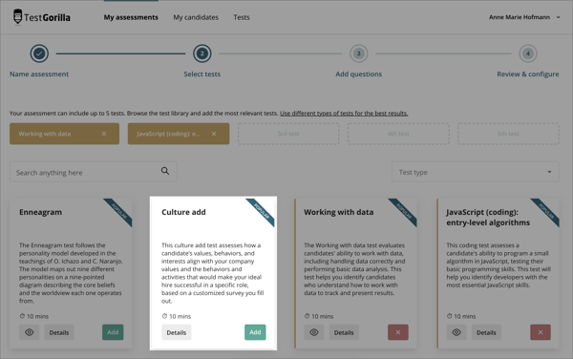Click the magnifying glass search icon
The height and width of the screenshot is (359, 573).
[165, 171]
